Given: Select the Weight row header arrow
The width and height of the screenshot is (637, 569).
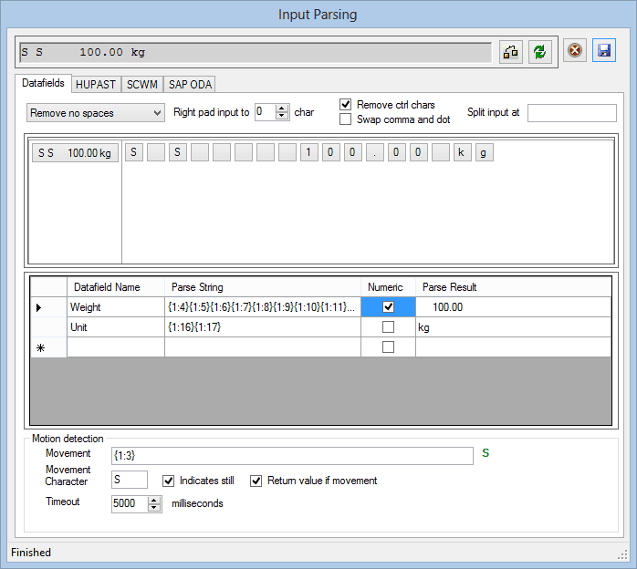Looking at the screenshot, I should [48, 307].
